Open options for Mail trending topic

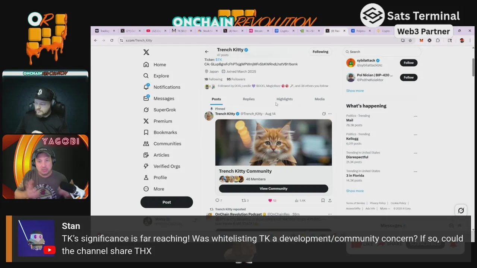415,116
